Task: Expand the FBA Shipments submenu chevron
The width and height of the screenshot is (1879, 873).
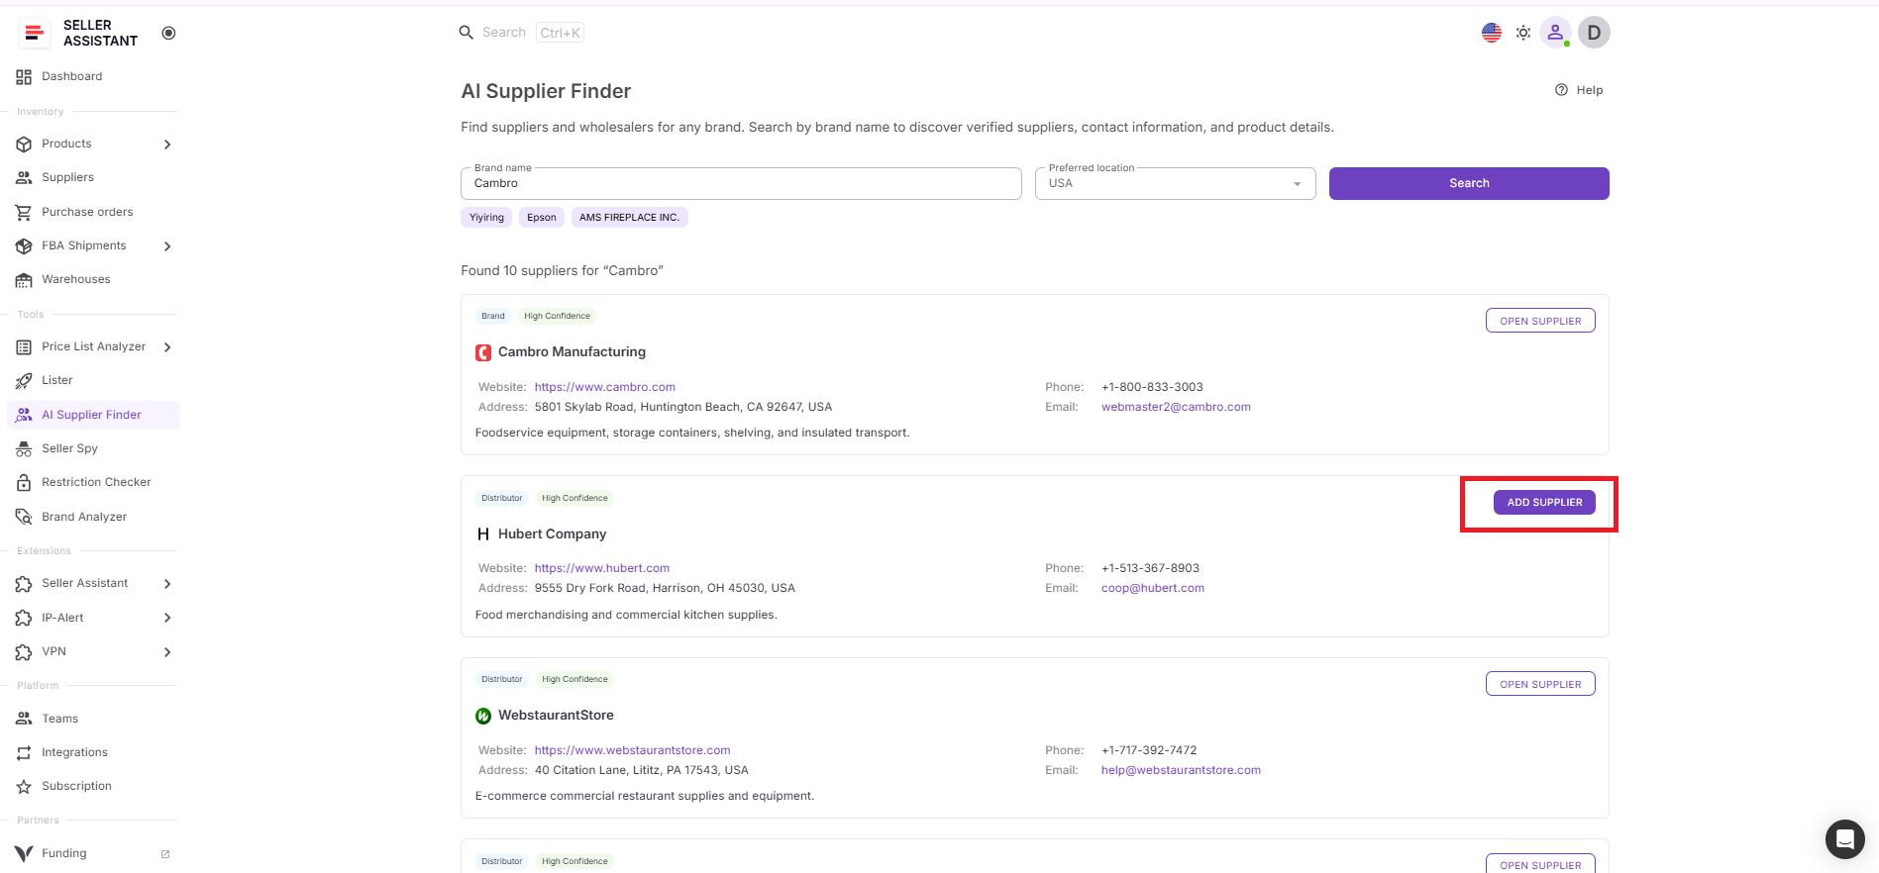Action: pos(167,246)
